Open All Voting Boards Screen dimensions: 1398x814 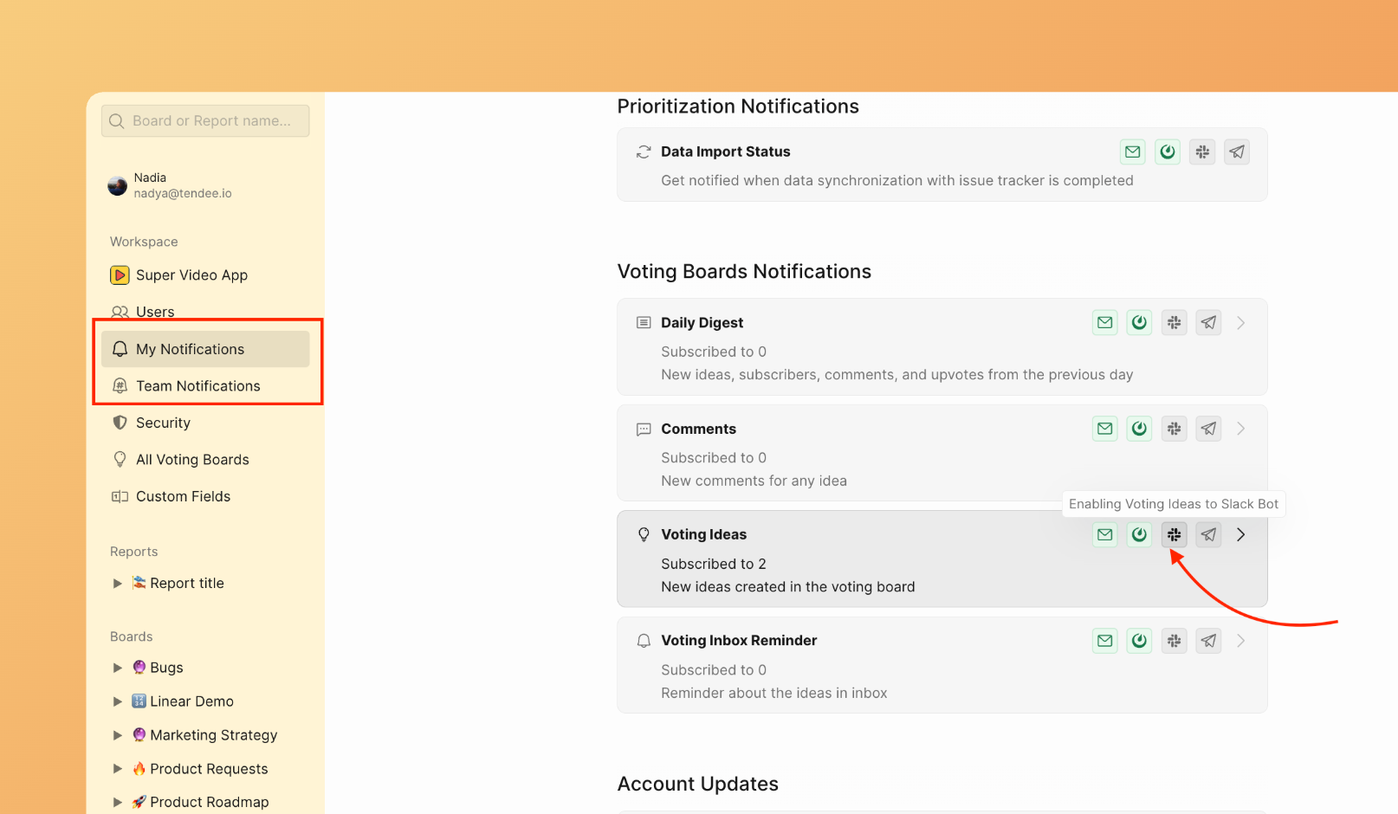191,459
